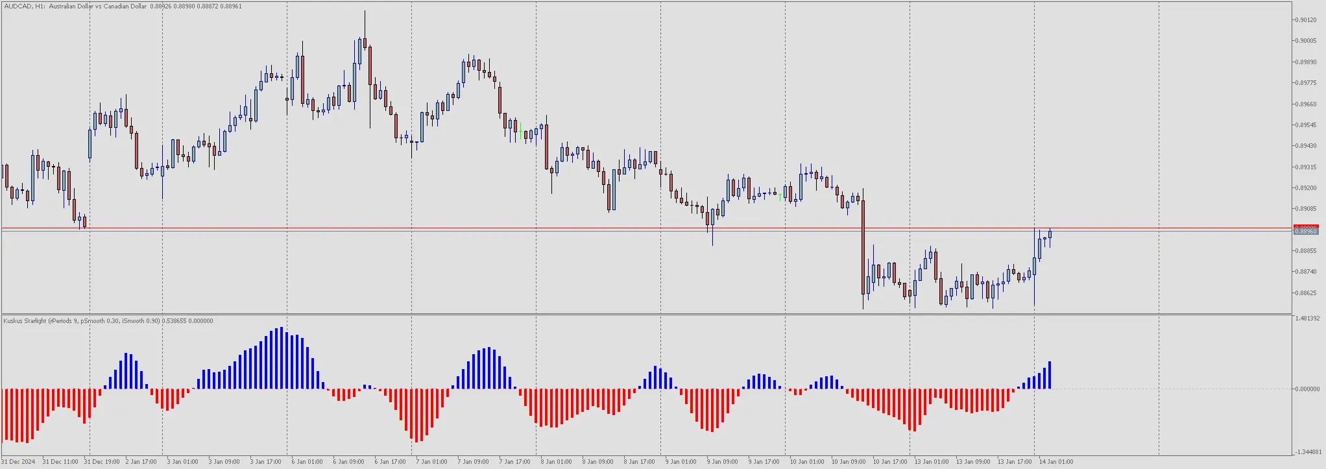Select the 0.89200 price axis label

click(1305, 188)
